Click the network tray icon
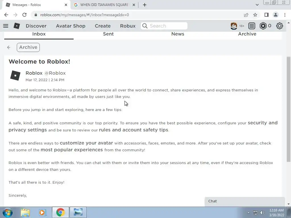Screen dimensions: 291x218 255,213
